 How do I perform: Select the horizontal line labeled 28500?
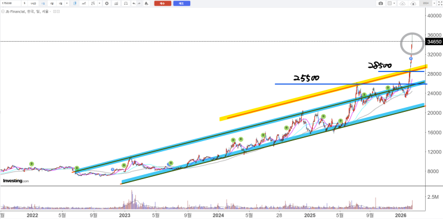pyautogui.click(x=401, y=71)
